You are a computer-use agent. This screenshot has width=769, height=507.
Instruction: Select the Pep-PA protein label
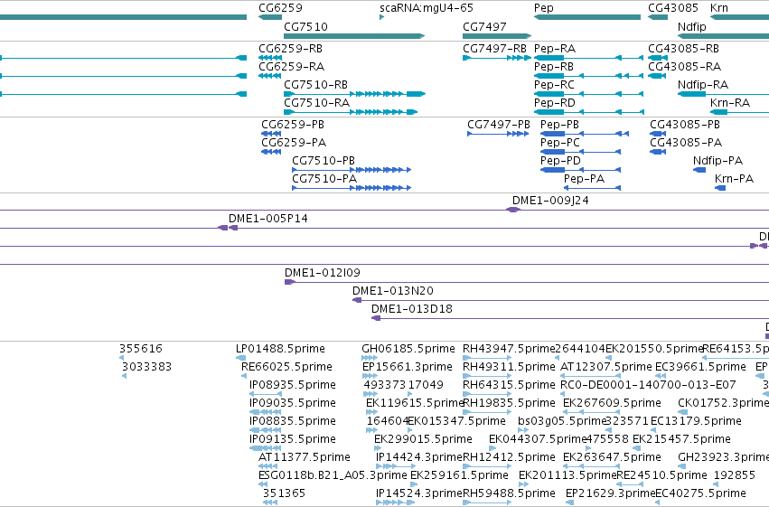point(584,179)
